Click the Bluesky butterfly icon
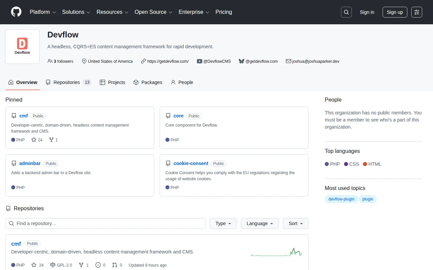The image size is (433, 270). click(x=242, y=61)
